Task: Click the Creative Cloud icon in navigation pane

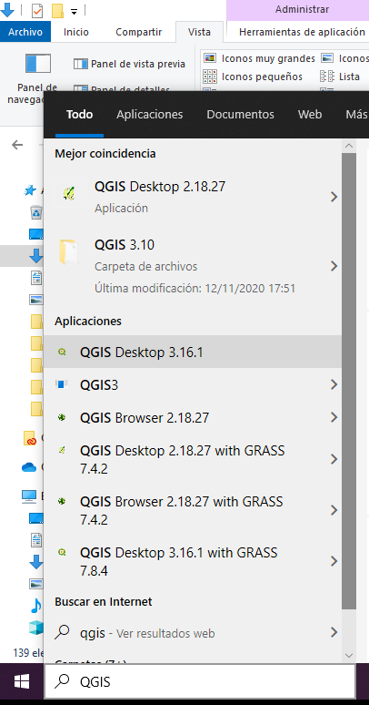Action: coord(30,438)
